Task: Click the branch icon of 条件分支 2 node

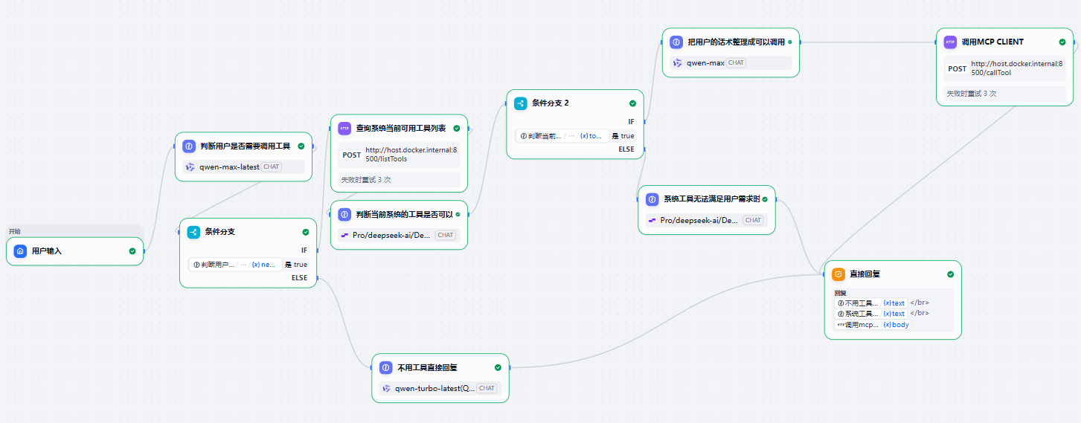Action: tap(521, 103)
